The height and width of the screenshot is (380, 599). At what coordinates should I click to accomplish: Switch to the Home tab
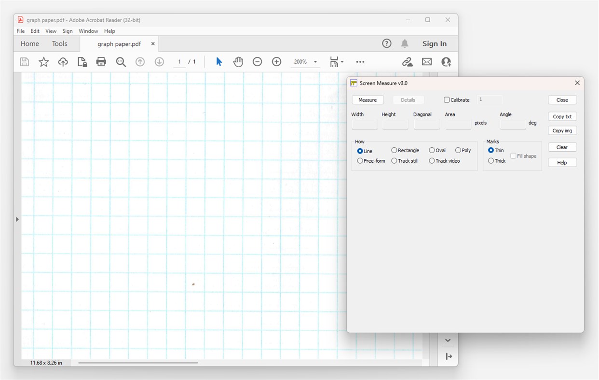click(x=29, y=43)
